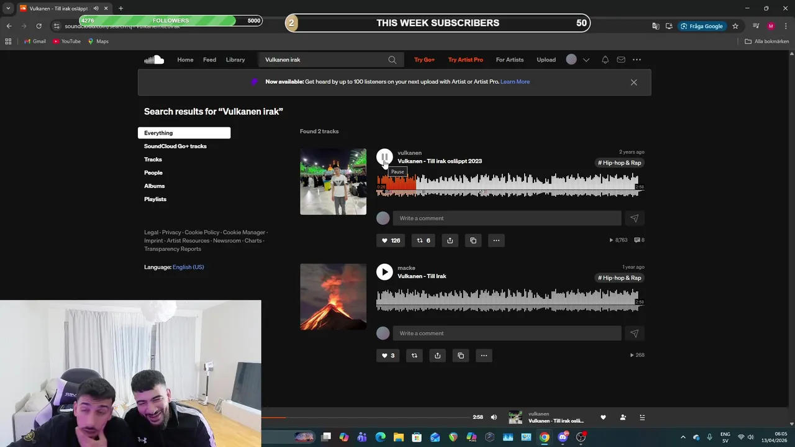Open More options for the vulkanen track
Viewport: 795px width, 447px height.
coord(496,240)
